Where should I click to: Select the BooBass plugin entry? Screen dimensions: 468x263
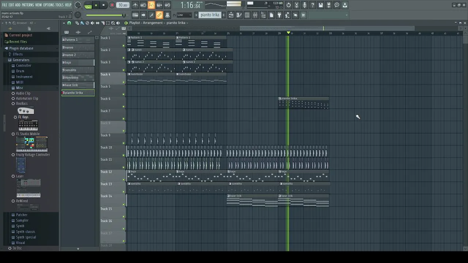click(x=22, y=103)
